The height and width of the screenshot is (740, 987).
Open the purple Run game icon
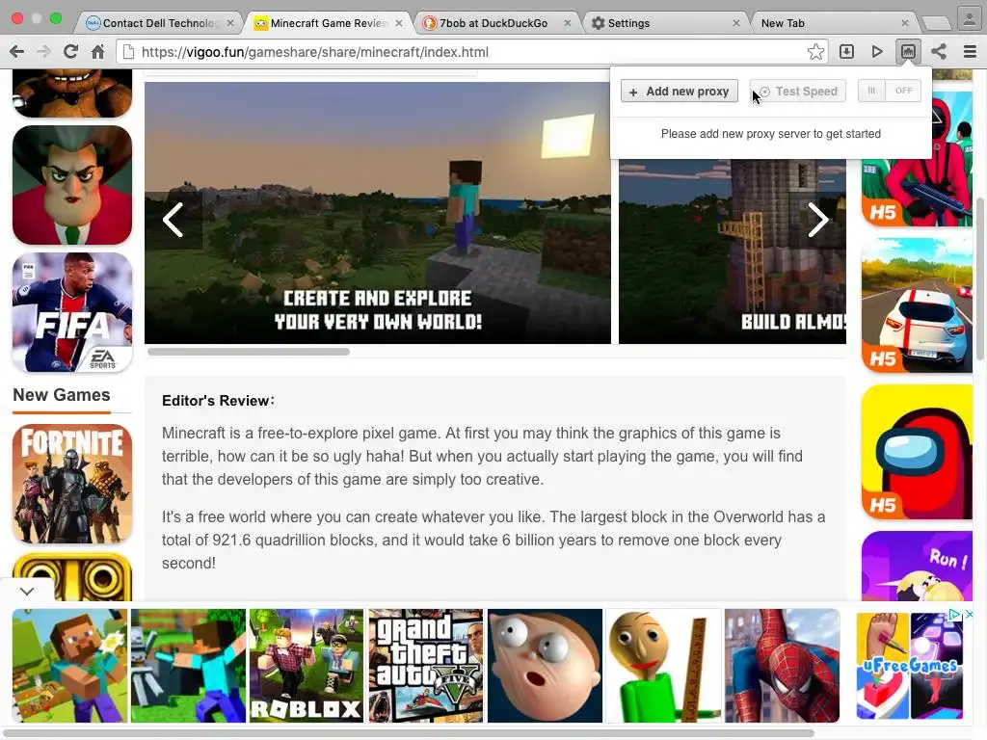[918, 566]
